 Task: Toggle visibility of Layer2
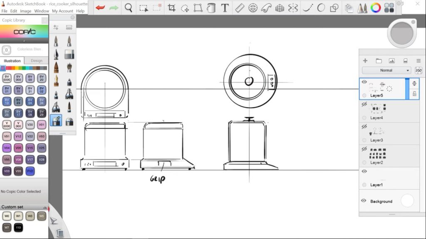364,149
